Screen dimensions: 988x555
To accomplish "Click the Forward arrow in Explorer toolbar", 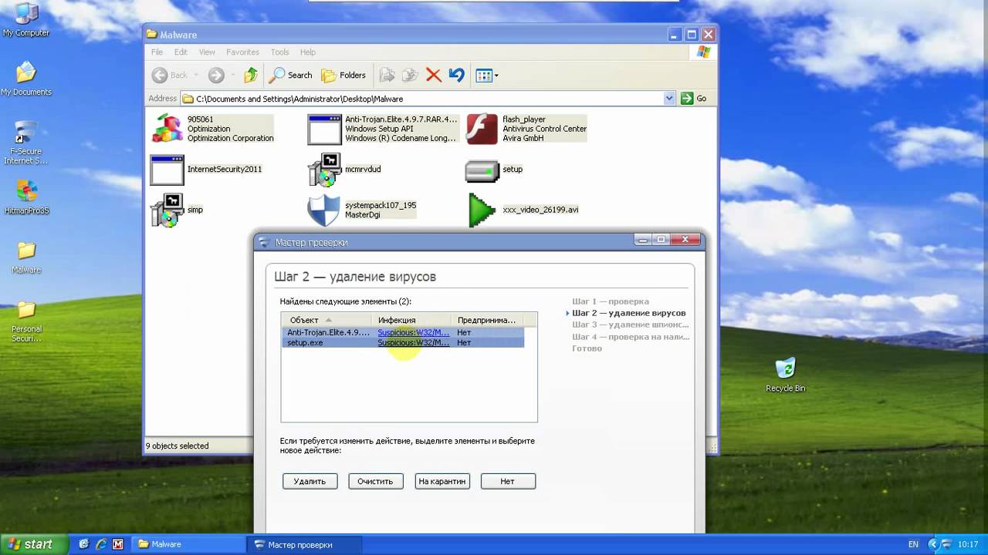I will pyautogui.click(x=216, y=75).
